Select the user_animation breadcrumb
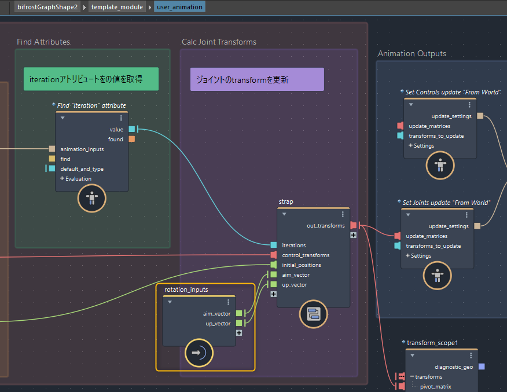 click(179, 7)
